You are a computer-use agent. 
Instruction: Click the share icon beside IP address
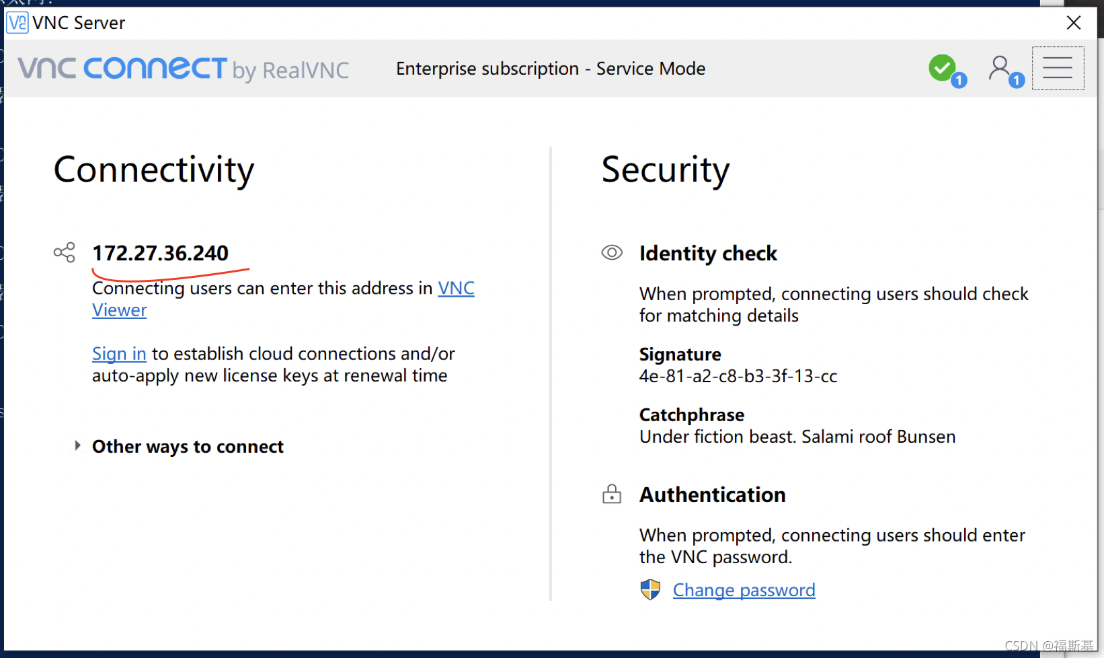pos(65,253)
